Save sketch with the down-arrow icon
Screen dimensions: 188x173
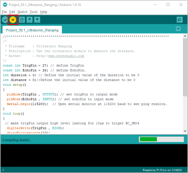[37, 20]
